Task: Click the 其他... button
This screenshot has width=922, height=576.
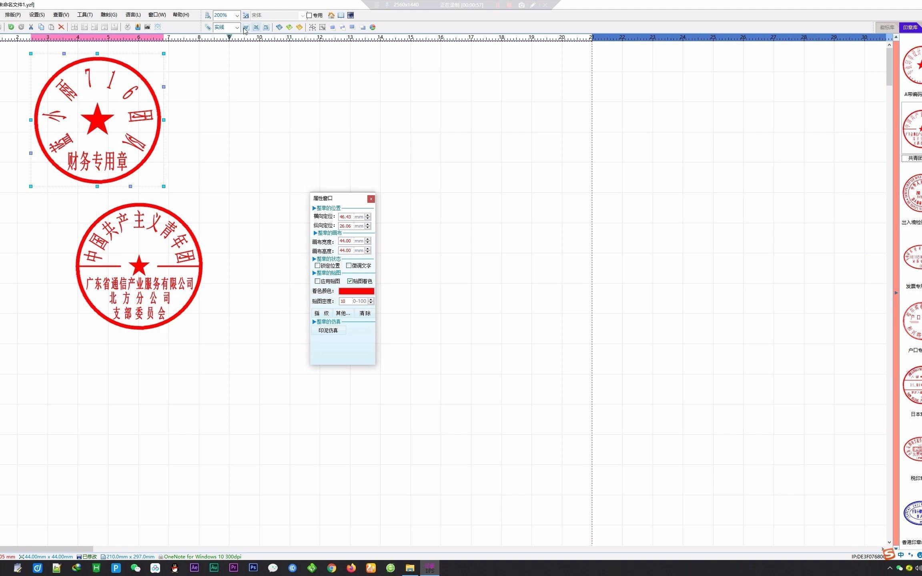Action: (343, 313)
